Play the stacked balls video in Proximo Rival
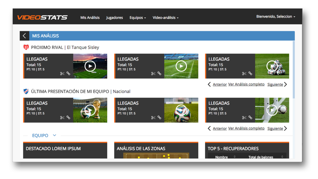 [x=272, y=66]
